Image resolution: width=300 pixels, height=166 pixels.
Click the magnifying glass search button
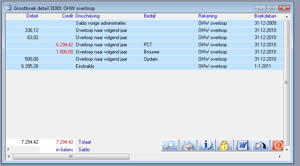pos(170,145)
